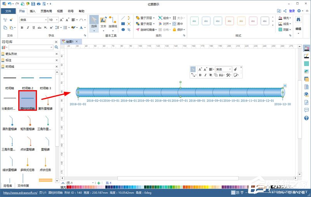Viewport: 311px width, 197px height.
Task: Expand the 置于顶层 dropdown
Action: point(154,18)
